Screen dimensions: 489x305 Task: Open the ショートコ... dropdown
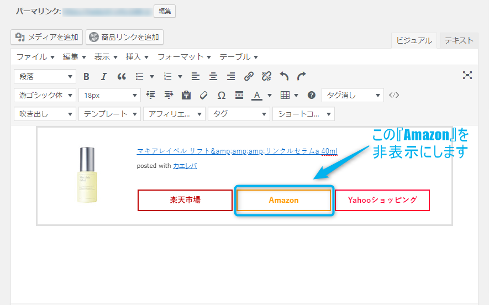click(x=303, y=114)
